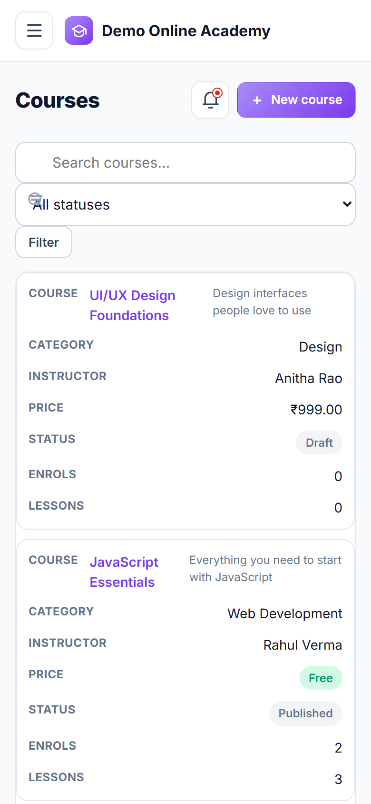Screen dimensions: 371x804
Task: Click instructor name Rahul Verma
Action: click(303, 645)
